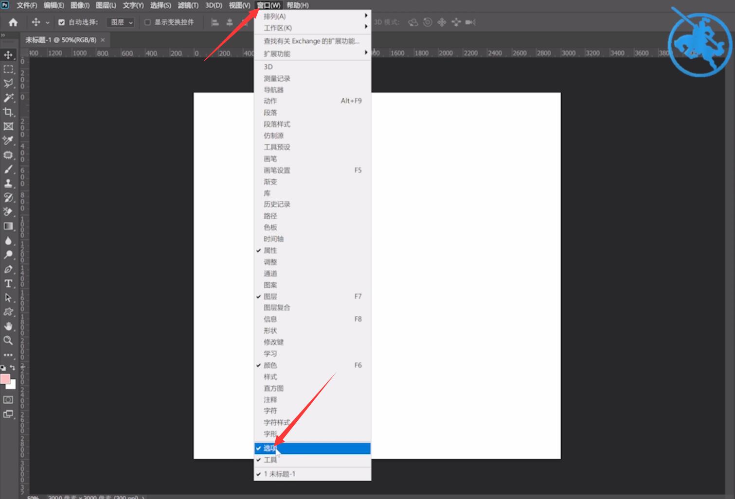Viewport: 735px width, 499px height.
Task: Open the 视图(V) menu
Action: (239, 5)
